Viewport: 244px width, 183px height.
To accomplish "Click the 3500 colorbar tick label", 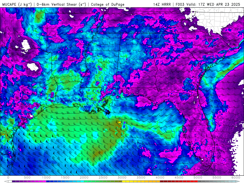I will tap(141, 178).
